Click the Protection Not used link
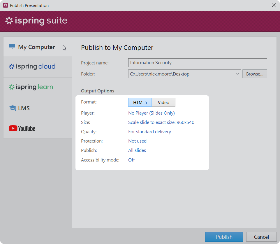This screenshot has height=244, width=280. pos(137,141)
